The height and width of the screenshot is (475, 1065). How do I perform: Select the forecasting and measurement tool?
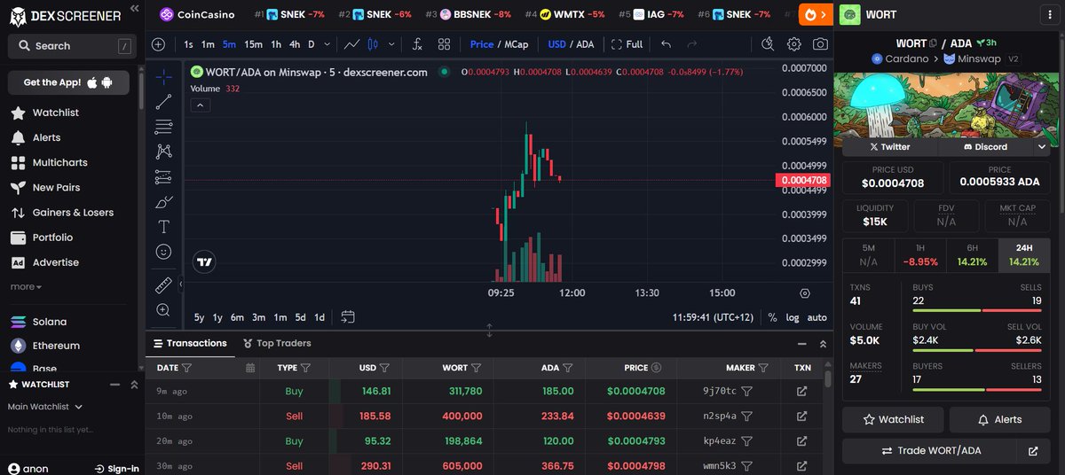click(x=163, y=176)
